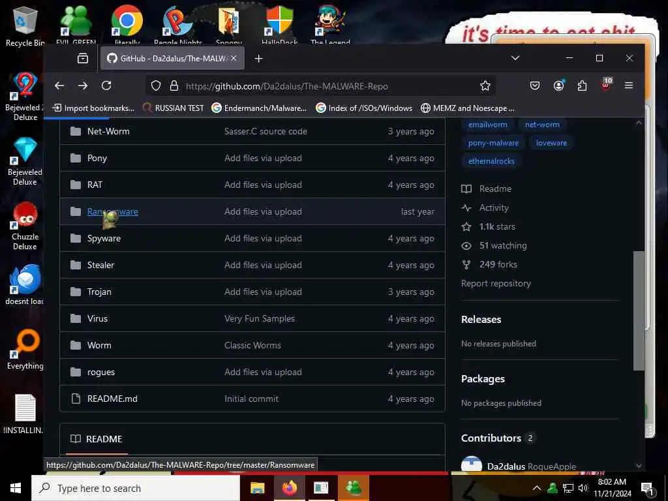Click Report repository
This screenshot has height=501, width=668.
[x=496, y=284]
